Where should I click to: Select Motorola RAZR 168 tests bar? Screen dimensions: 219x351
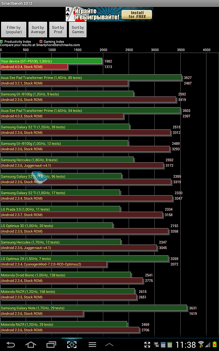tap(68, 291)
